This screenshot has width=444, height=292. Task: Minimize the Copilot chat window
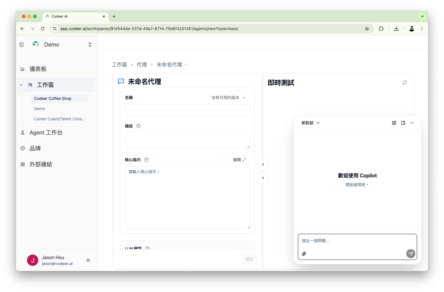click(x=412, y=123)
